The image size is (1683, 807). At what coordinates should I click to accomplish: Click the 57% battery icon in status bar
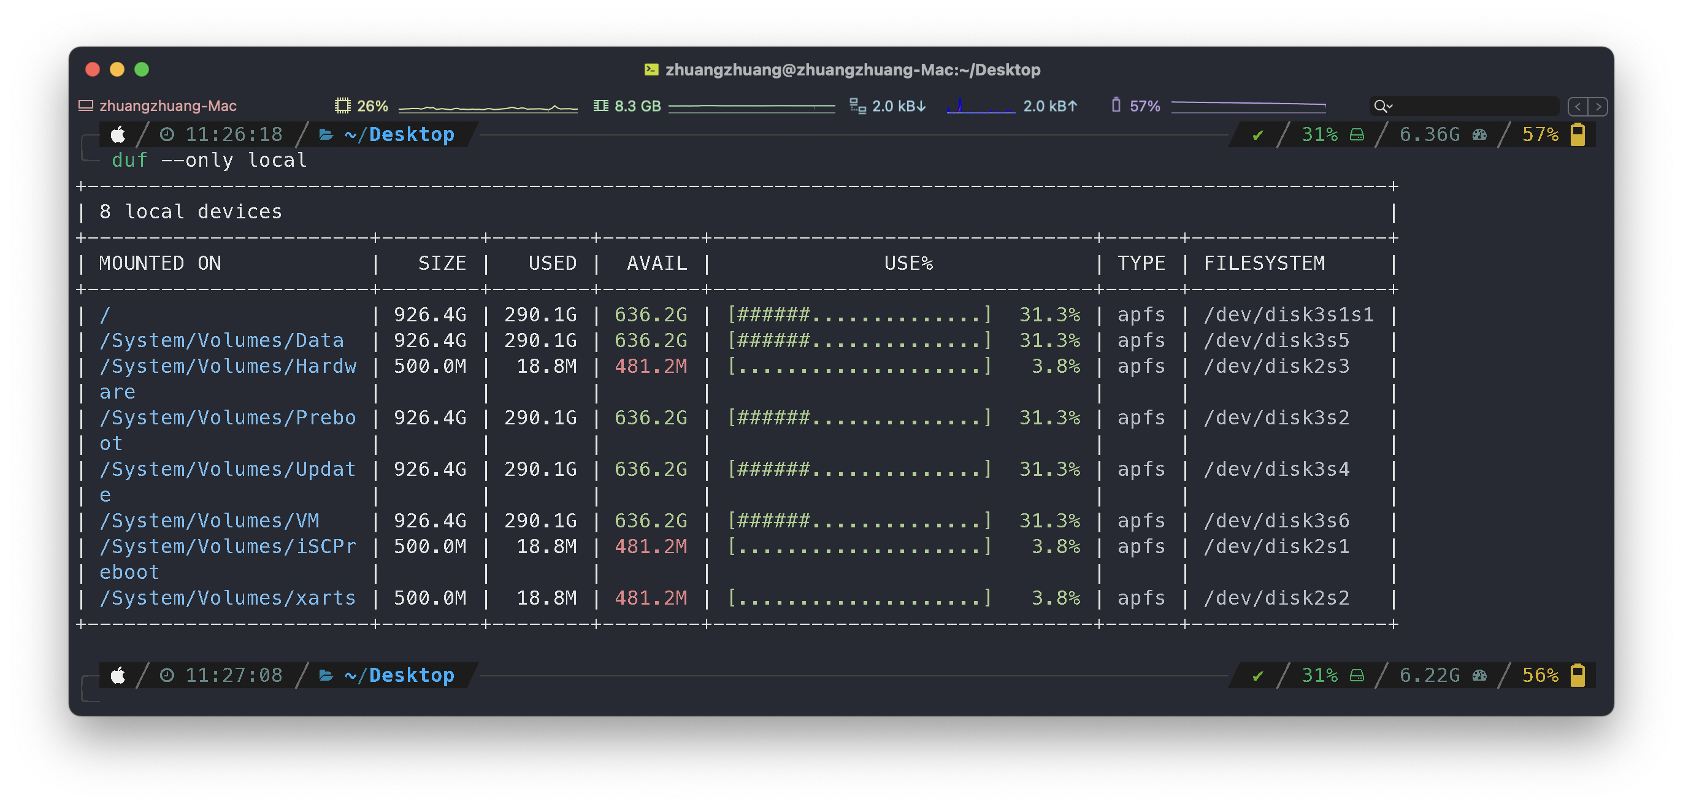click(x=1116, y=105)
